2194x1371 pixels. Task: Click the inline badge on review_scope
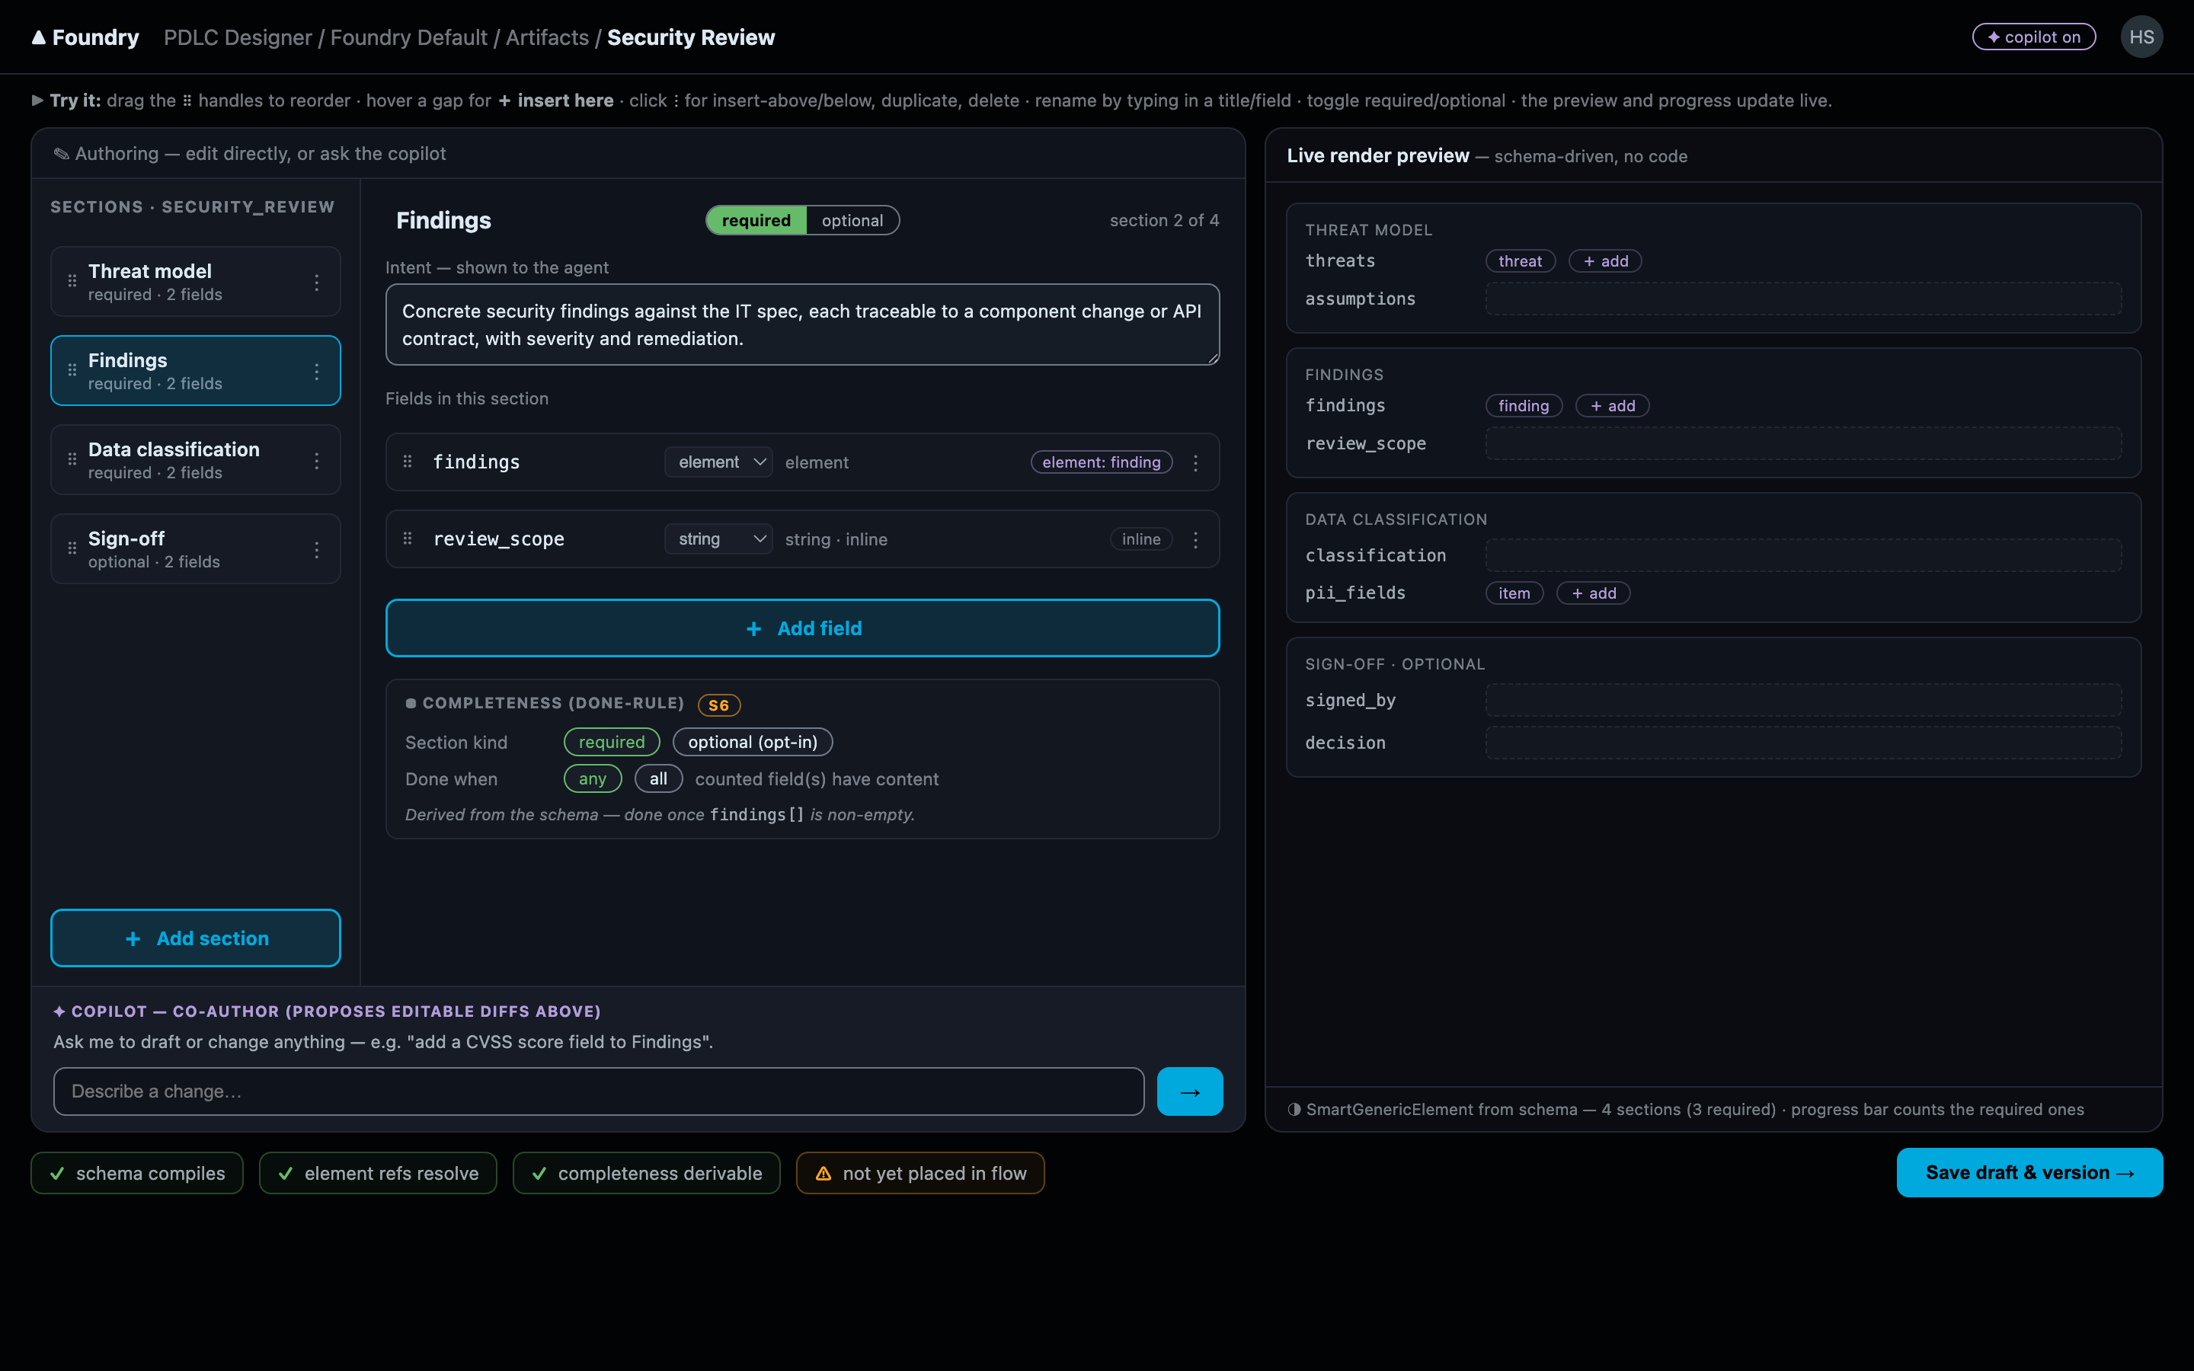[x=1141, y=539]
